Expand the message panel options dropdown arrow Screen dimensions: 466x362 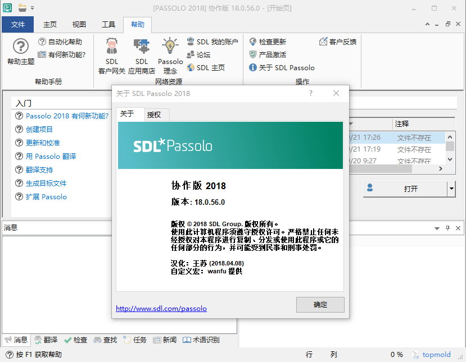click(437, 228)
